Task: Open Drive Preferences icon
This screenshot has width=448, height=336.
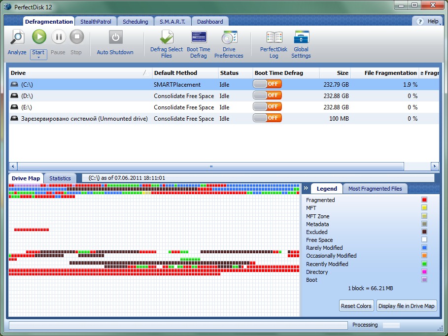Action: pyautogui.click(x=229, y=37)
